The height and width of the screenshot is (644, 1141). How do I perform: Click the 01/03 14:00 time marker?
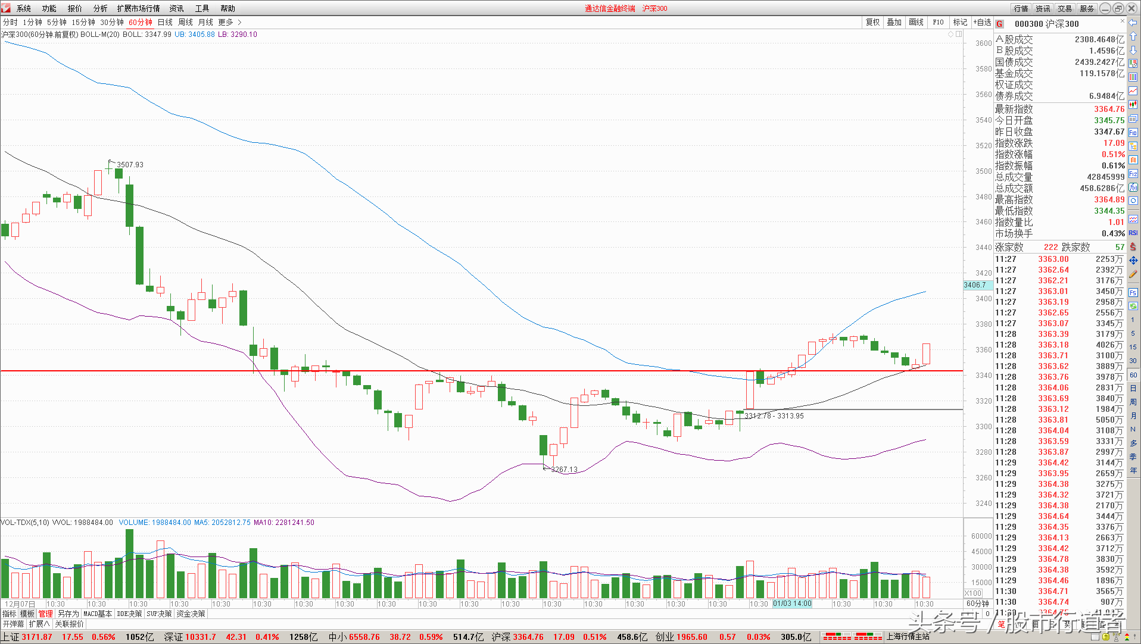[x=792, y=604]
